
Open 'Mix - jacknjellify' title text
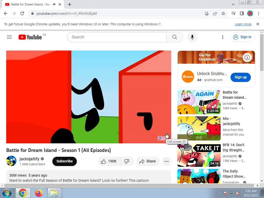[231, 121]
